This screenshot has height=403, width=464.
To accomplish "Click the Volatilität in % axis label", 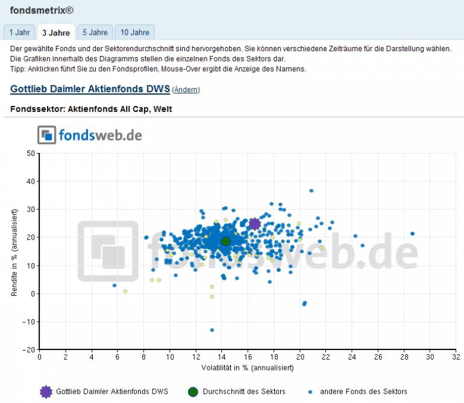I will tap(248, 368).
